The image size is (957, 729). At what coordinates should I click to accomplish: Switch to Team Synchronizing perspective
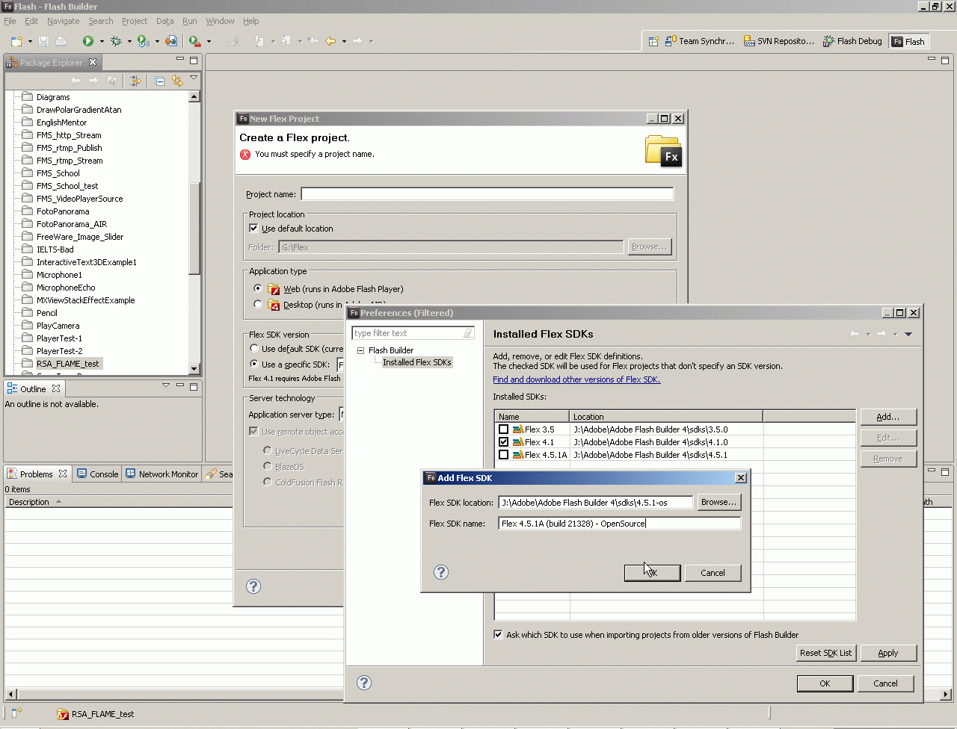[700, 41]
